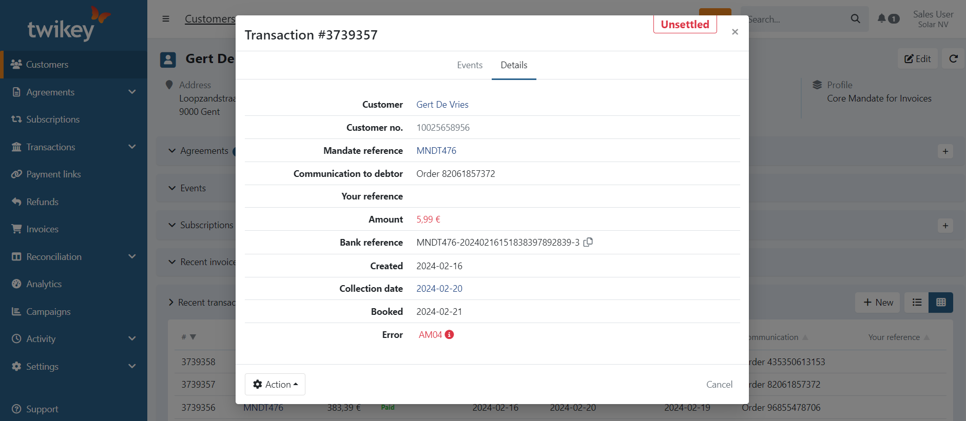This screenshot has height=421, width=966.
Task: Refresh the customer page
Action: click(953, 59)
